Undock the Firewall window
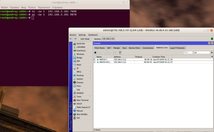The width and height of the screenshot is (214, 132). (209, 43)
